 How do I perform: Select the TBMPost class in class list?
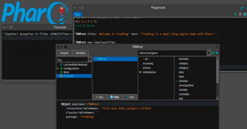pos(102,59)
